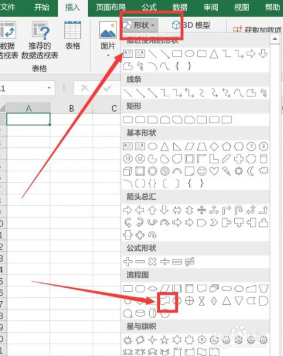The width and height of the screenshot is (283, 356).
Task: Select the moon shape
Action: pyautogui.click(x=251, y=171)
